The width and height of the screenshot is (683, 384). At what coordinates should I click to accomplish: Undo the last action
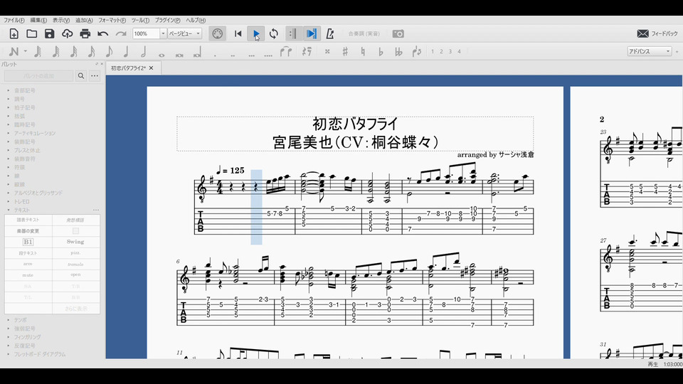[102, 33]
